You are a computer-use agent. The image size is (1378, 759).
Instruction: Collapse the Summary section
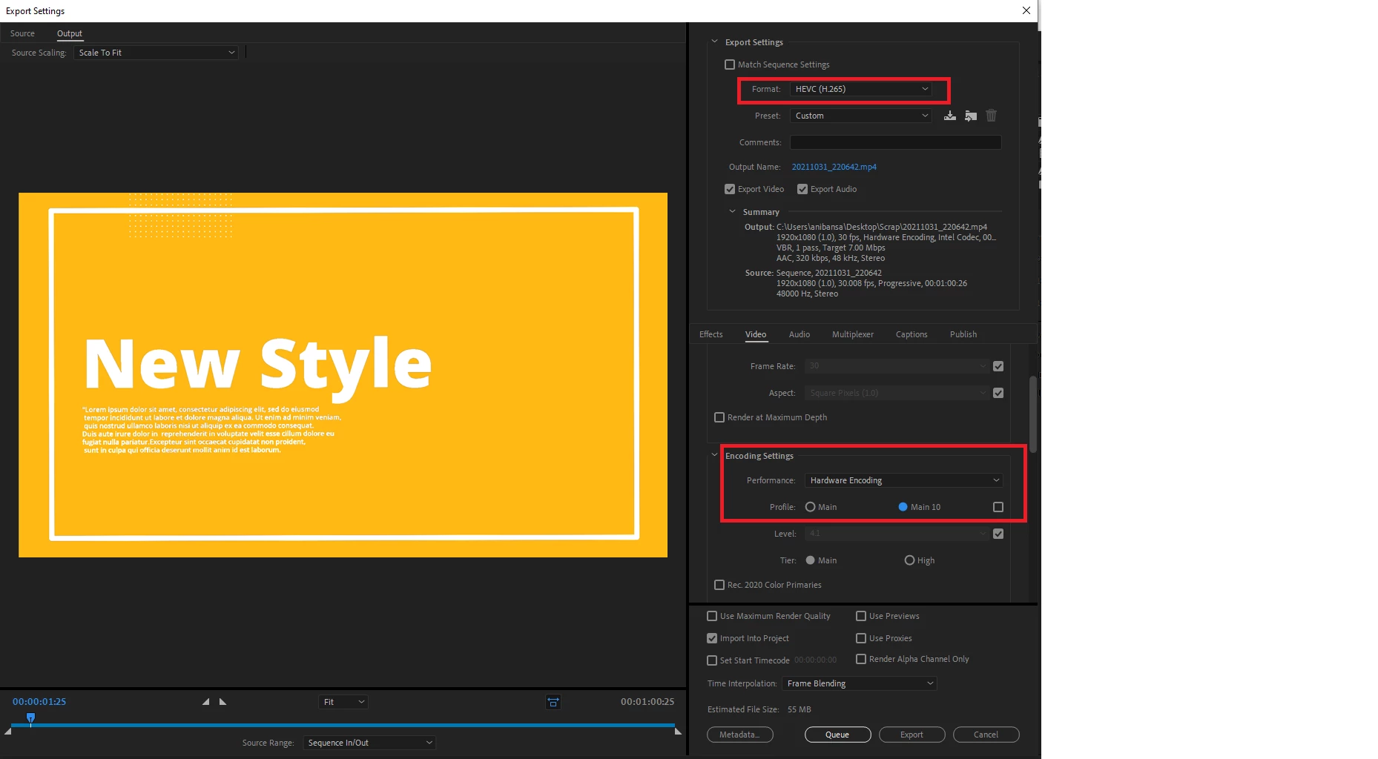733,211
